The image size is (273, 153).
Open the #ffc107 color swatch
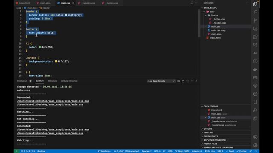(56, 61)
